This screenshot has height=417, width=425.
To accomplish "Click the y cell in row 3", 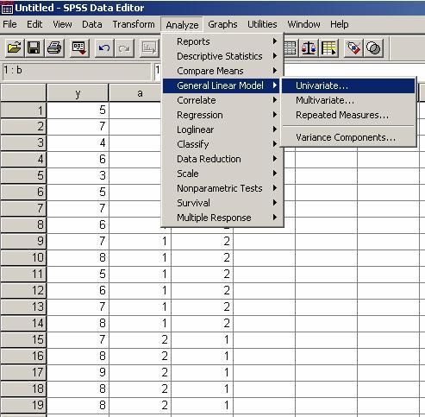I will coord(78,143).
